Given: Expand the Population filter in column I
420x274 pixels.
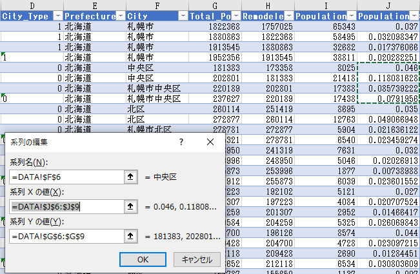Looking at the screenshot, I should [x=350, y=15].
